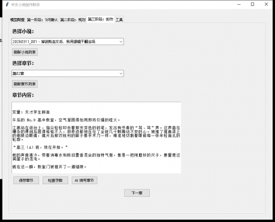Click the AI 续写章节 button
275x222 pixels.
click(84, 181)
